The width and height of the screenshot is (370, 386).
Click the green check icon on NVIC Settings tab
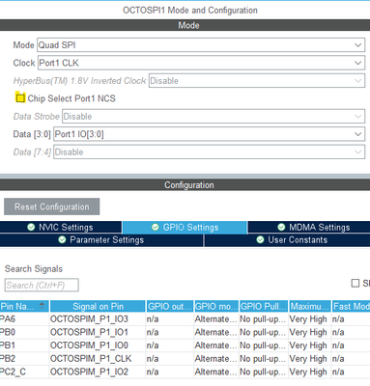[31, 227]
